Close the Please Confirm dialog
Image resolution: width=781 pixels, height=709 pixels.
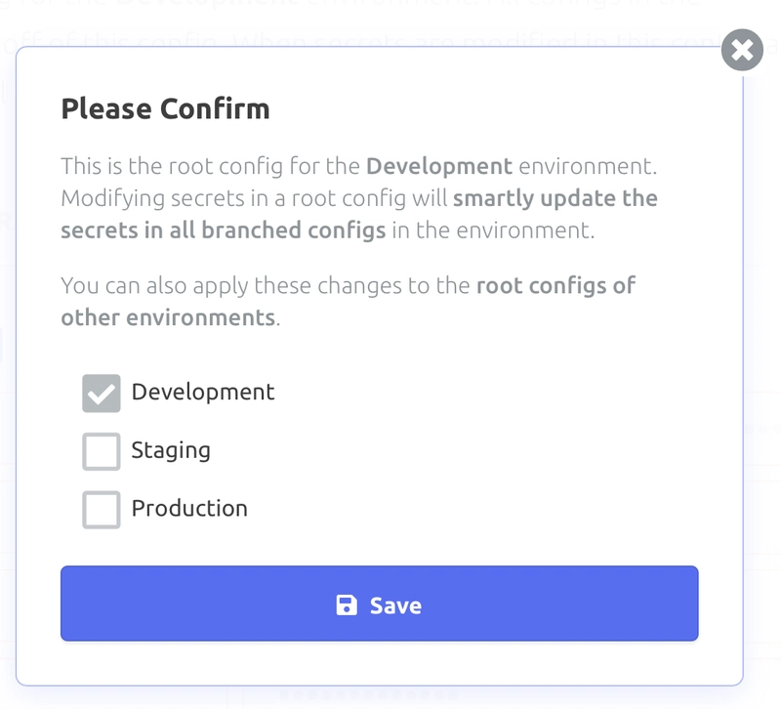click(x=742, y=50)
